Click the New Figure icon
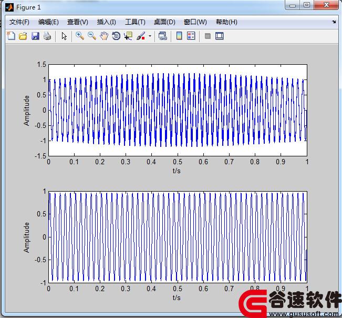This screenshot has height=318, width=342. pos(11,36)
